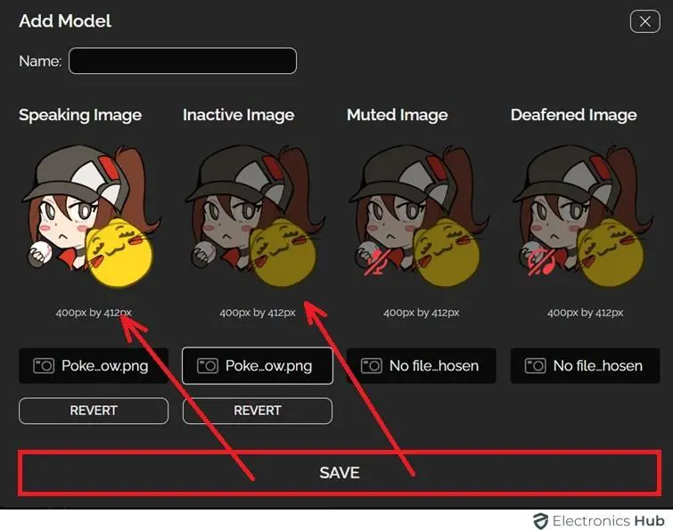The width and height of the screenshot is (673, 530).
Task: Click the Inactive Image preview thumbnail
Action: point(256,216)
